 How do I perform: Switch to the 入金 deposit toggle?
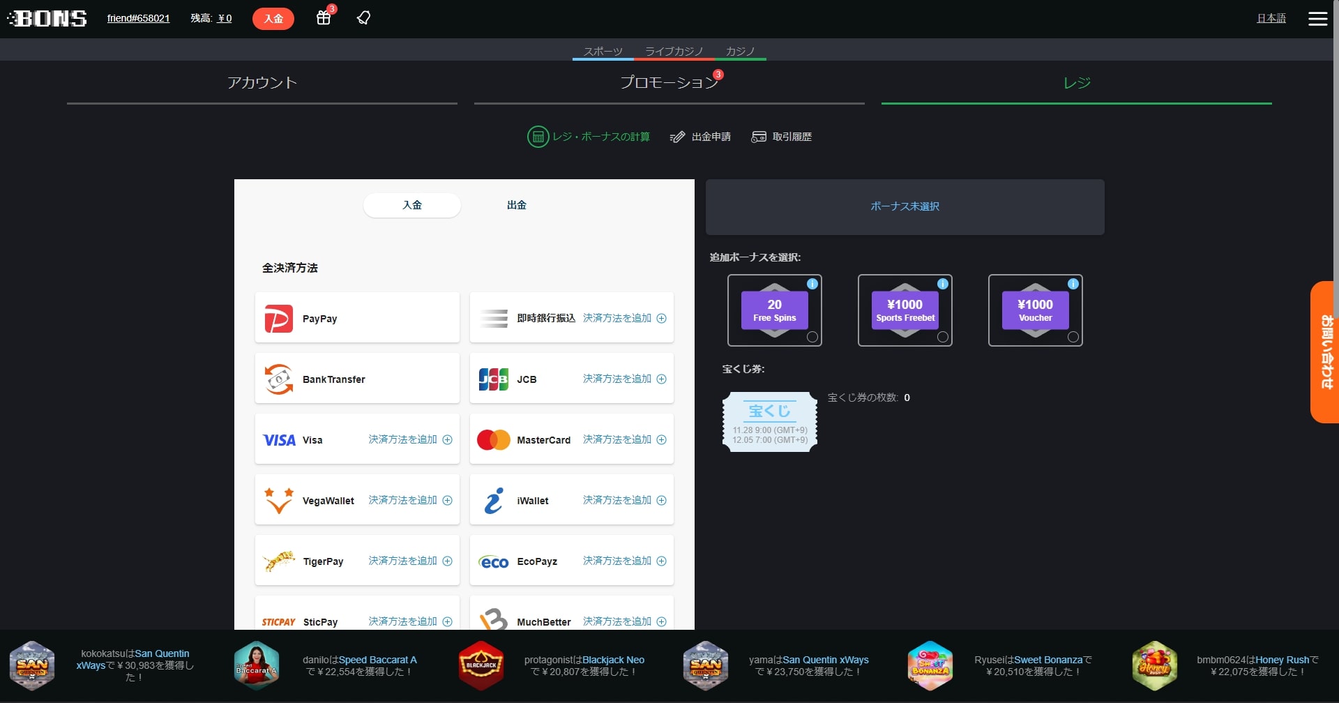click(412, 205)
